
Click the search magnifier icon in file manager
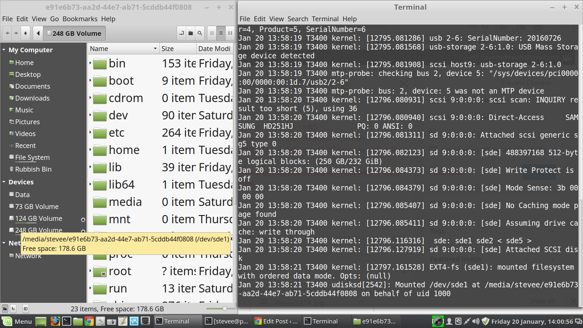(200, 33)
